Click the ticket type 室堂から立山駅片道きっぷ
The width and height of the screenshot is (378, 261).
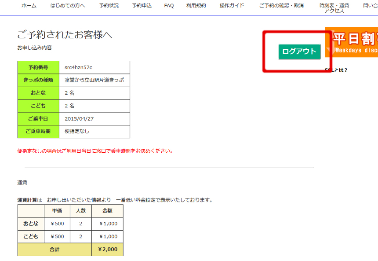coord(94,80)
